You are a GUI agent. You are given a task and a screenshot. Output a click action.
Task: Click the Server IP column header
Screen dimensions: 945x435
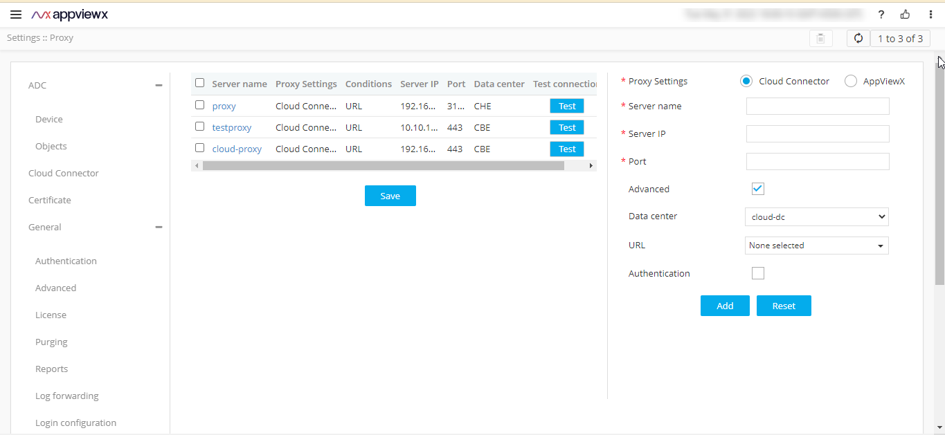pos(420,84)
